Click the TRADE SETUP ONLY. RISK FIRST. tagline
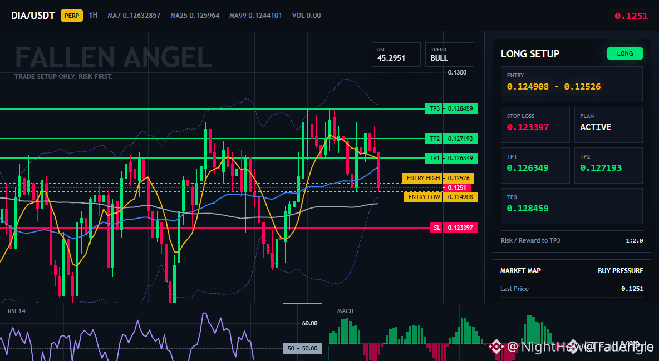 (x=63, y=77)
